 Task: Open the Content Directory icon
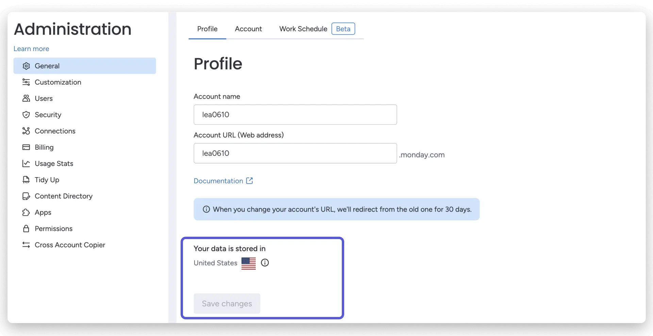[26, 196]
